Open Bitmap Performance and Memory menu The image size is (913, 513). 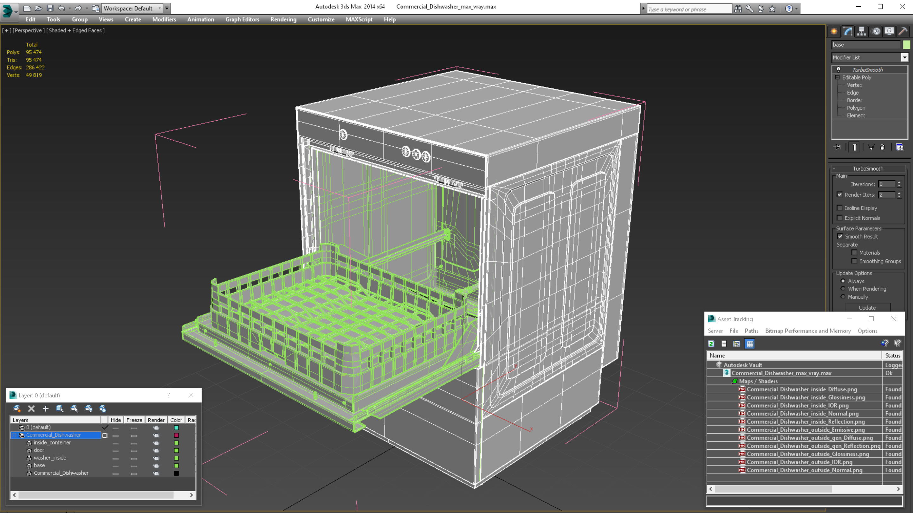(x=808, y=331)
